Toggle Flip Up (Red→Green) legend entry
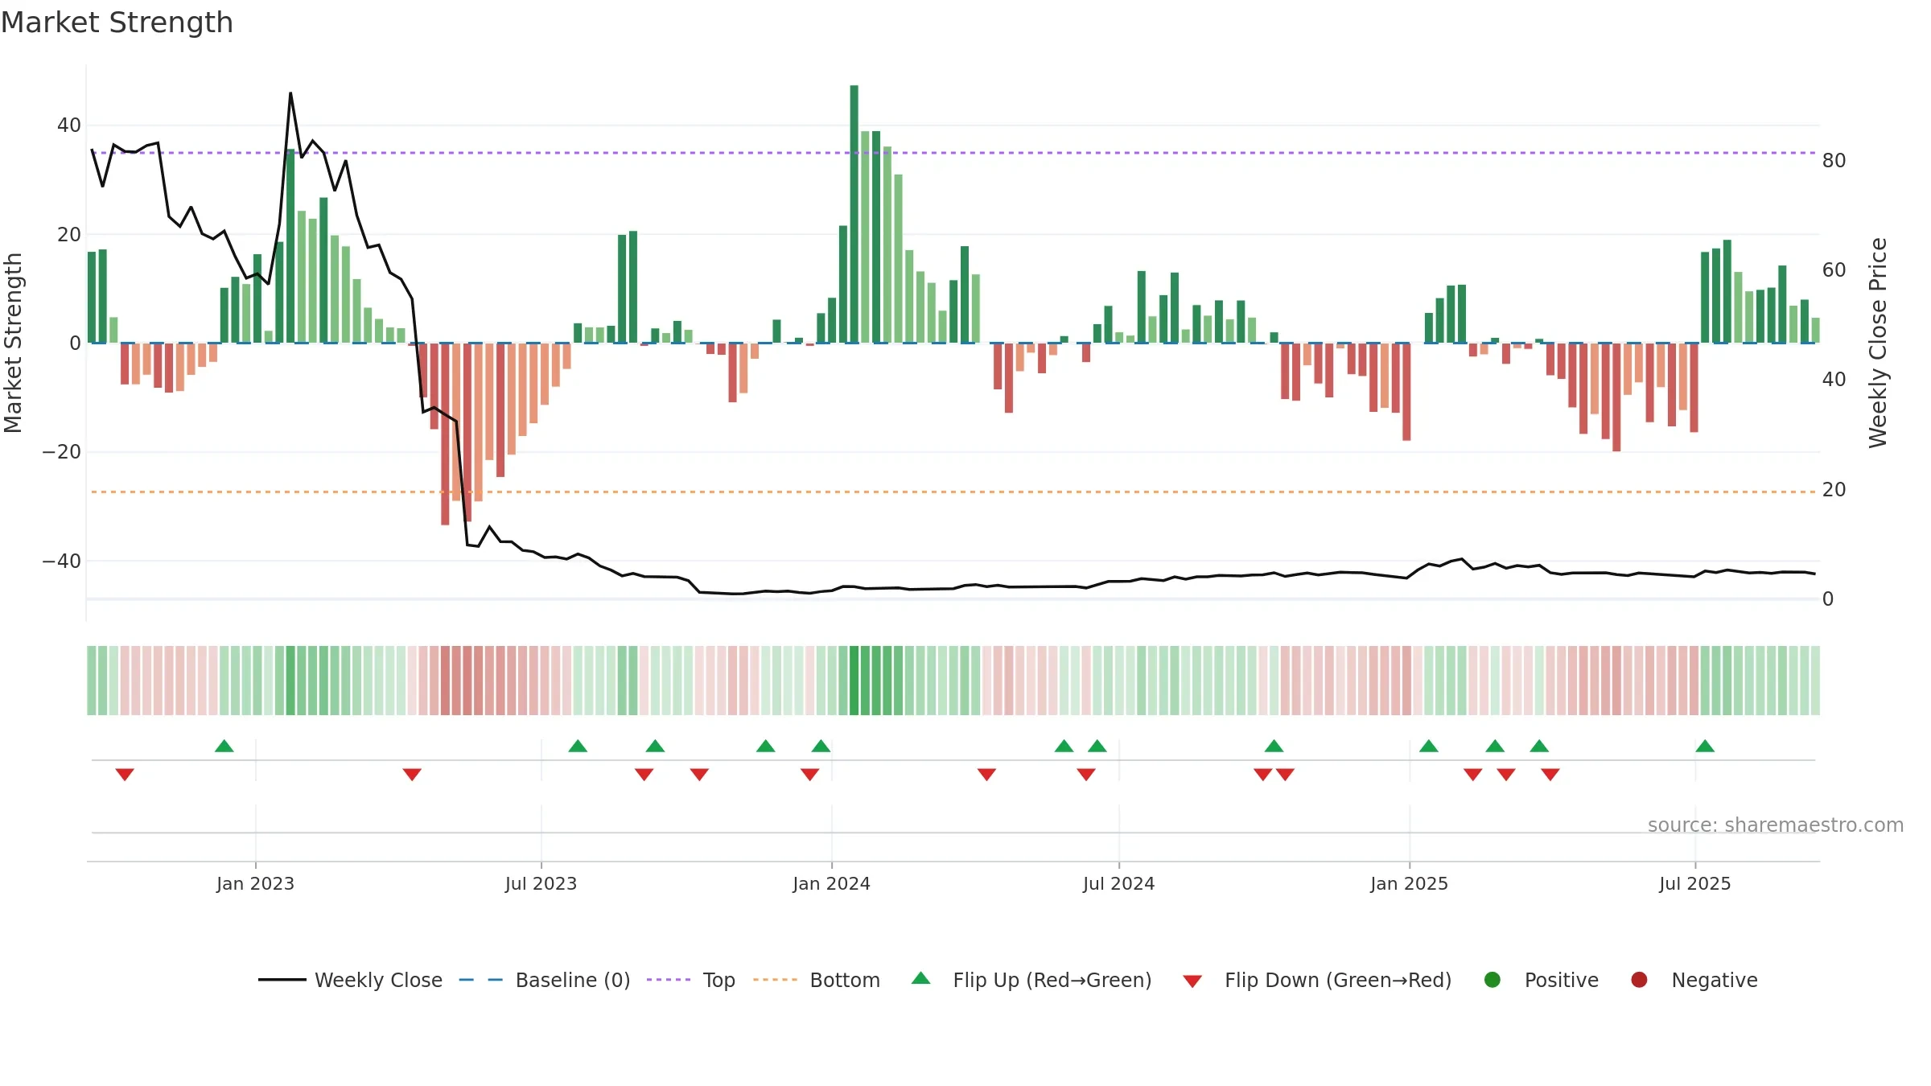 1031,980
